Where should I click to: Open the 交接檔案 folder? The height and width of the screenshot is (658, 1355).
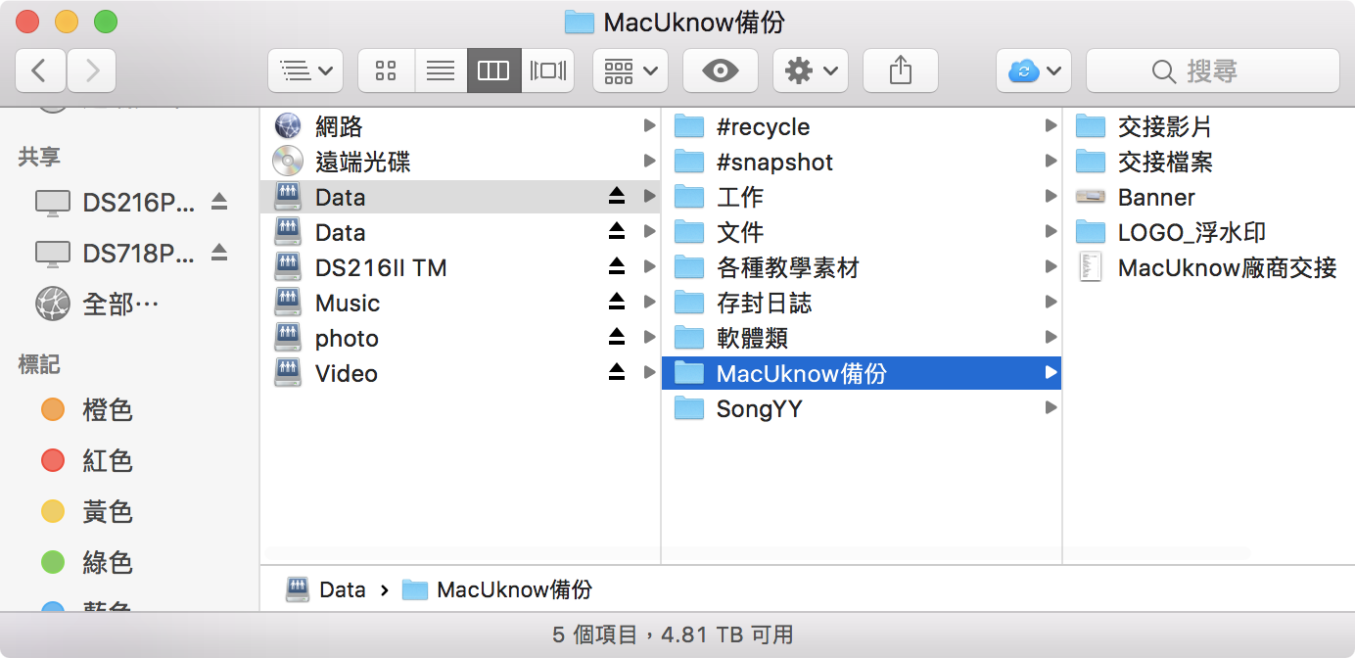pyautogui.click(x=1164, y=163)
